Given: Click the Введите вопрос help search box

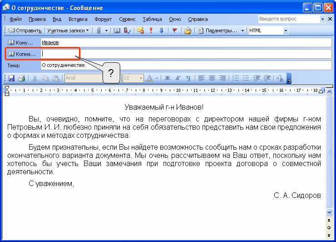Looking at the screenshot, I should tap(289, 19).
